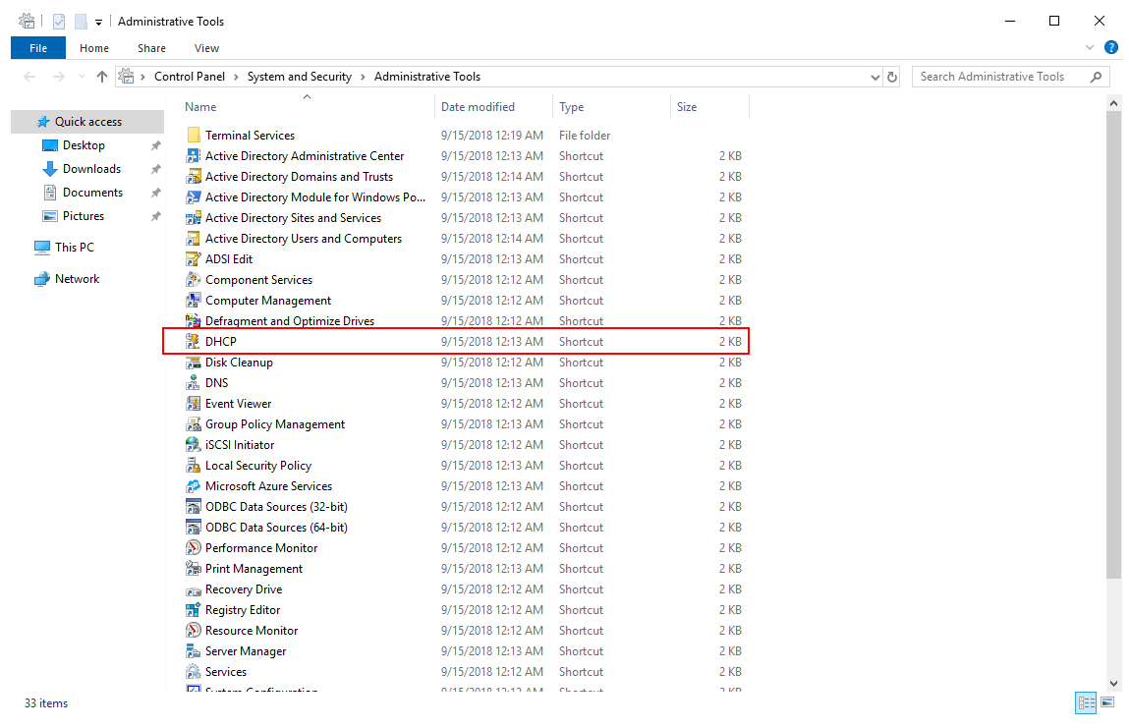Select Active Directory Users and Computers icon
The width and height of the screenshot is (1129, 728).
pos(193,239)
